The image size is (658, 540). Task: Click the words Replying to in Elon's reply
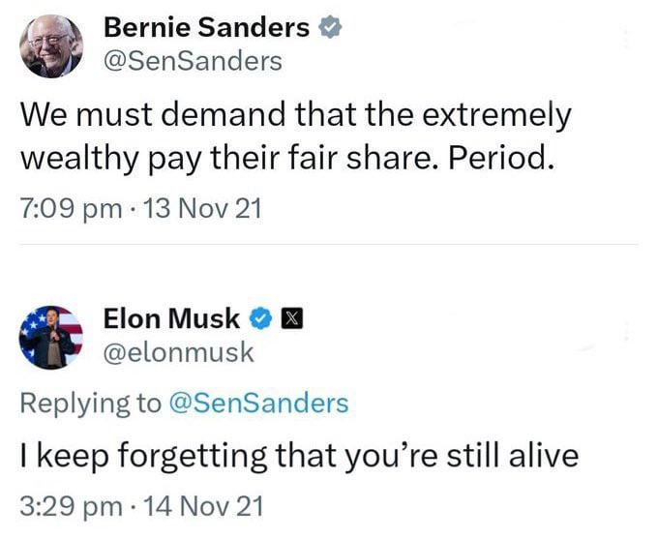[x=90, y=402]
